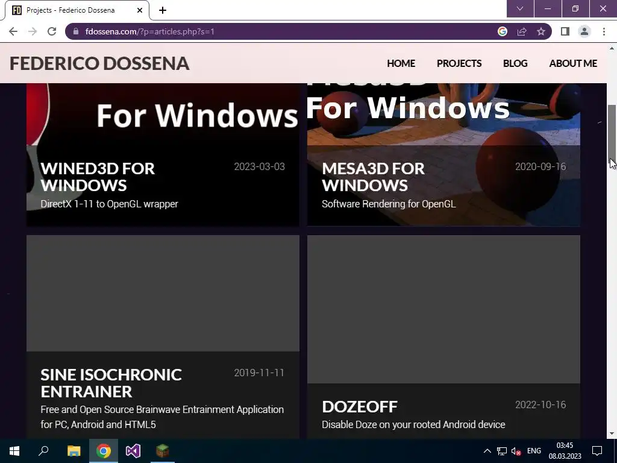Go back using the browser back arrow
Image resolution: width=617 pixels, height=463 pixels.
13,31
